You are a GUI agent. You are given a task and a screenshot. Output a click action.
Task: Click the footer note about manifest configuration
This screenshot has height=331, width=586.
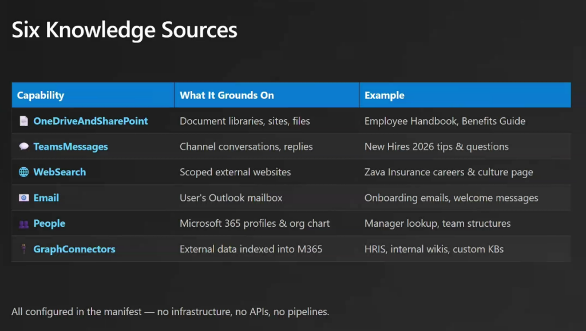(x=171, y=312)
